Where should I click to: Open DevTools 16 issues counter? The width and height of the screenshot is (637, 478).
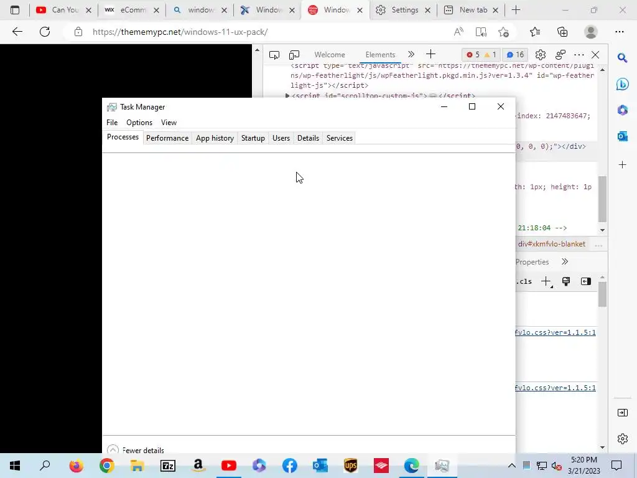[x=515, y=55]
